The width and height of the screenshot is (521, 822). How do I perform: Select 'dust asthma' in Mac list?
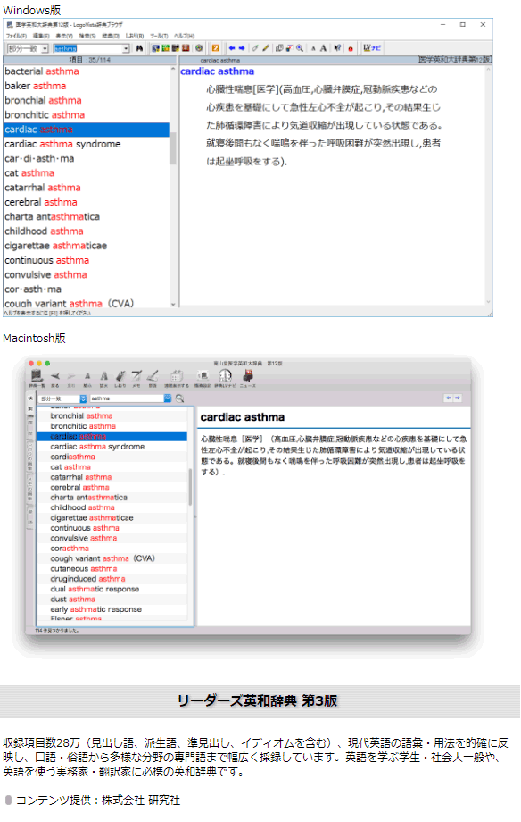tap(73, 600)
